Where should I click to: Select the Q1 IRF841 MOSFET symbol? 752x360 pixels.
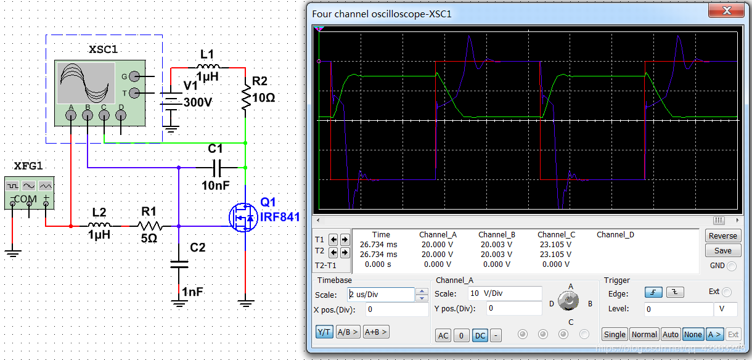pos(242,217)
